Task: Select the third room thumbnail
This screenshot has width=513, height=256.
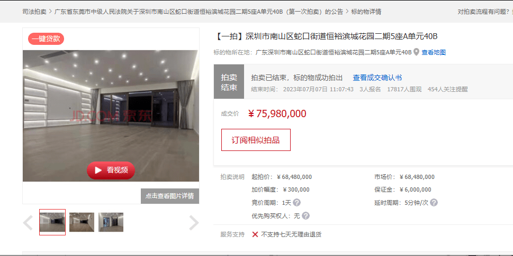Action: 111,222
